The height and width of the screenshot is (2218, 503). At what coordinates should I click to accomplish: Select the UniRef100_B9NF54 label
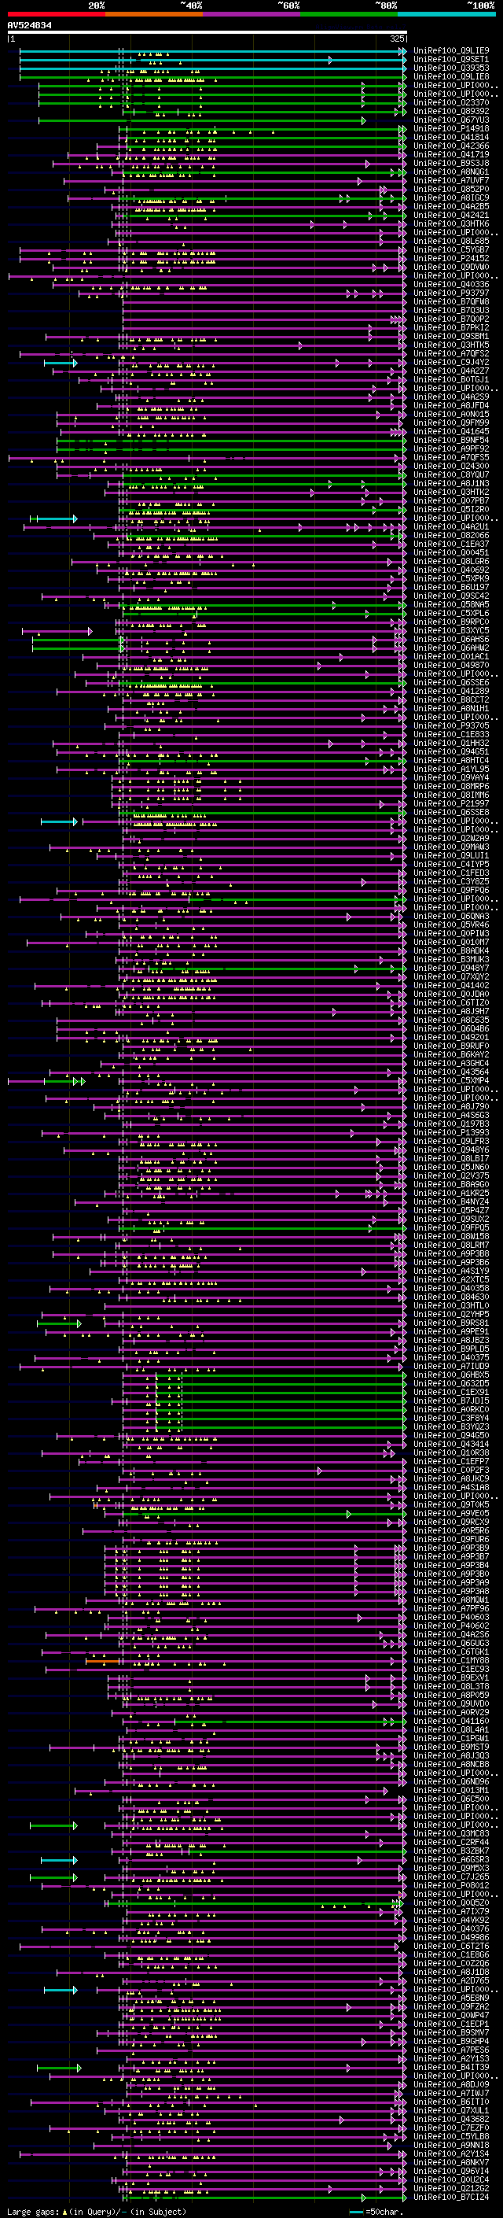pyautogui.click(x=451, y=440)
